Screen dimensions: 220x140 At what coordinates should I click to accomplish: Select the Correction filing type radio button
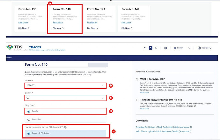tap(29, 119)
